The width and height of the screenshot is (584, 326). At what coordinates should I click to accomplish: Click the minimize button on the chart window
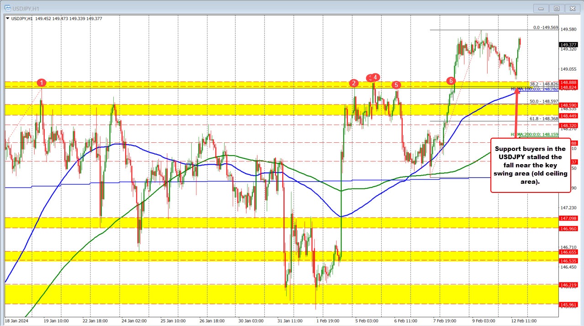[x=540, y=8]
